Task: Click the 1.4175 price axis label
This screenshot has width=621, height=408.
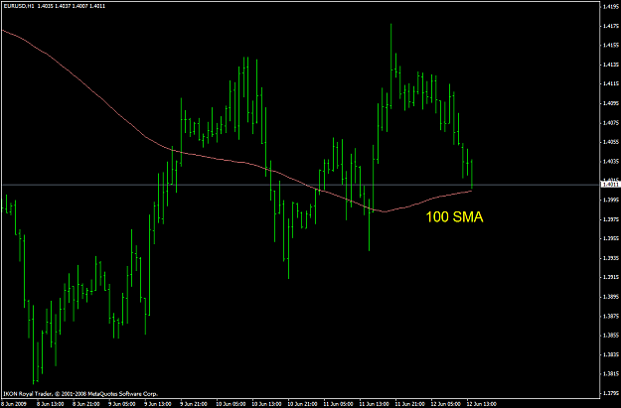Action: 610,26
